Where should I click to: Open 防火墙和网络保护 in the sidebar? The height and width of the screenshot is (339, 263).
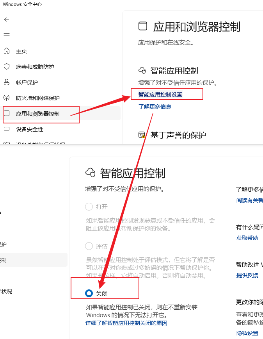tap(37, 98)
